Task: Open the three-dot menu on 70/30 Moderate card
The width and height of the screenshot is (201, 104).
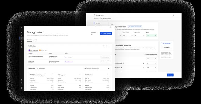Action: coord(108,75)
